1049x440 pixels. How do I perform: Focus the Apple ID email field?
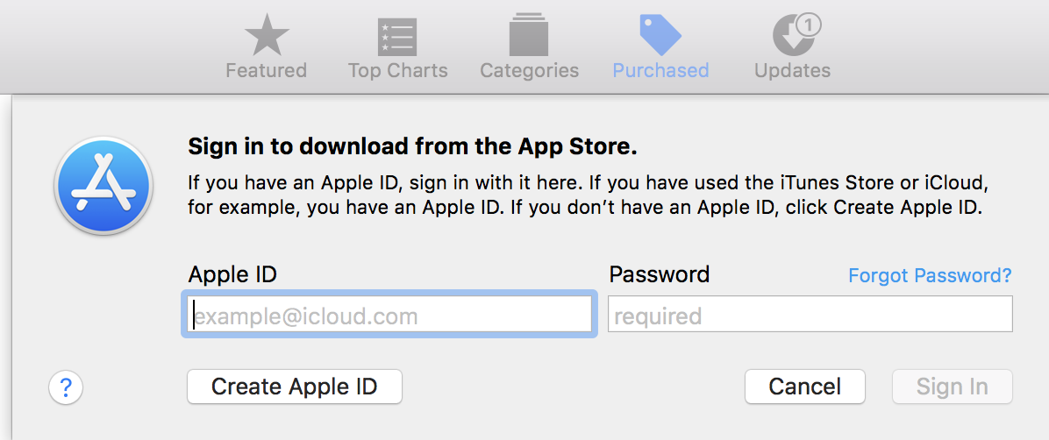tap(389, 316)
